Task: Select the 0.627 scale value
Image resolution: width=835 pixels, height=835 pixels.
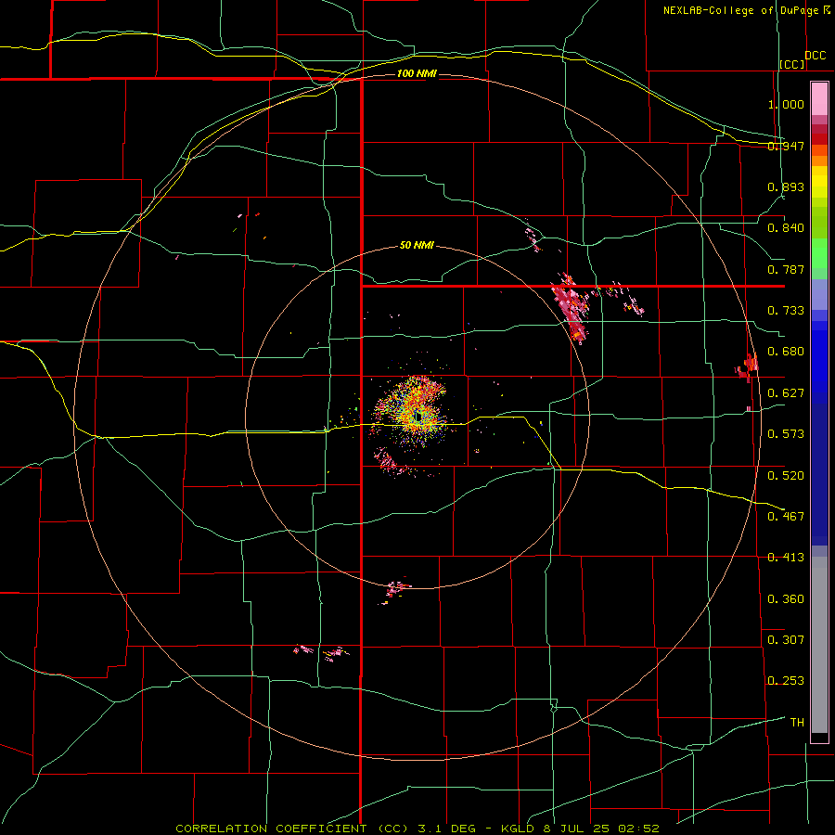Action: tap(786, 393)
